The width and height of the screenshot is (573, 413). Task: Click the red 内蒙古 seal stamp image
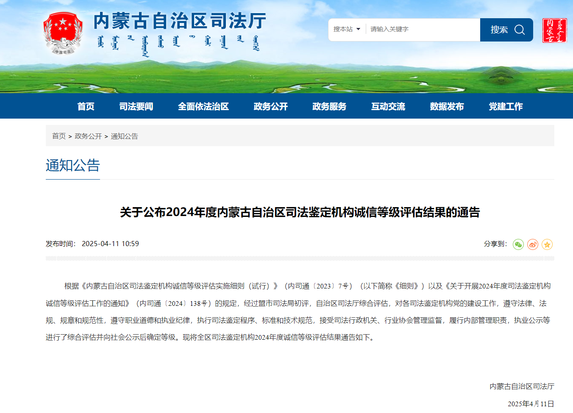click(554, 30)
